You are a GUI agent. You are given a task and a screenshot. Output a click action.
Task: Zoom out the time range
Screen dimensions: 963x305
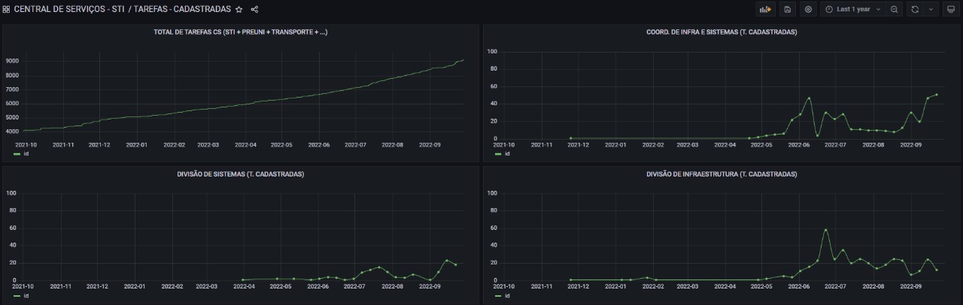pos(895,9)
